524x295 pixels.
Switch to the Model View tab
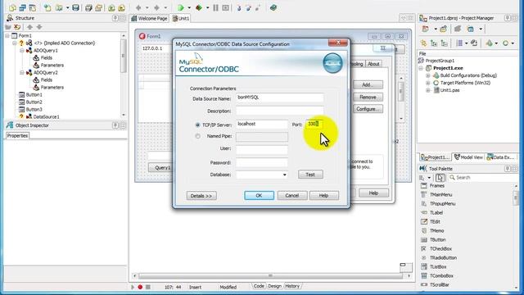point(468,157)
